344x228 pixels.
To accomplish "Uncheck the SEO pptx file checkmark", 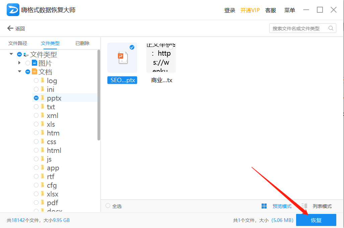I will click(132, 47).
